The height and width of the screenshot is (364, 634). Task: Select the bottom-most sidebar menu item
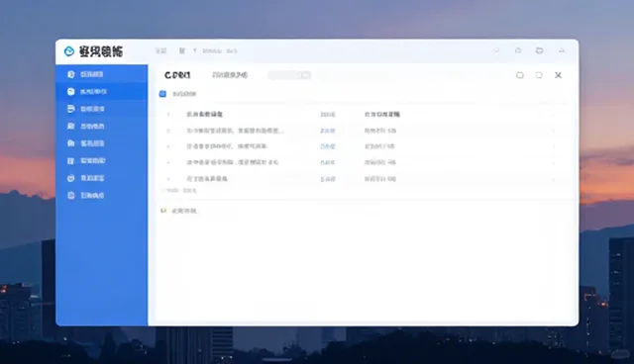click(102, 195)
